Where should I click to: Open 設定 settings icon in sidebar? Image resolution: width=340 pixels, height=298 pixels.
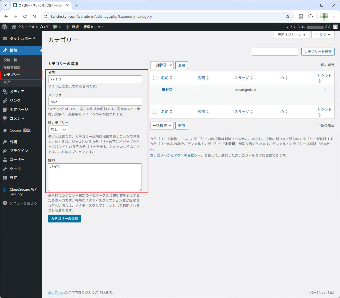(x=5, y=178)
